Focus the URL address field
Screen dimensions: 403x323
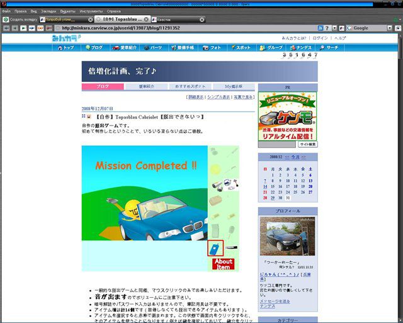(x=185, y=28)
